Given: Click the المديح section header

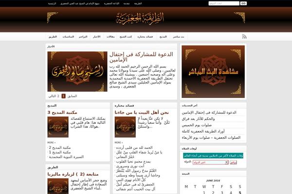Looking at the screenshot, I should pos(52,106).
